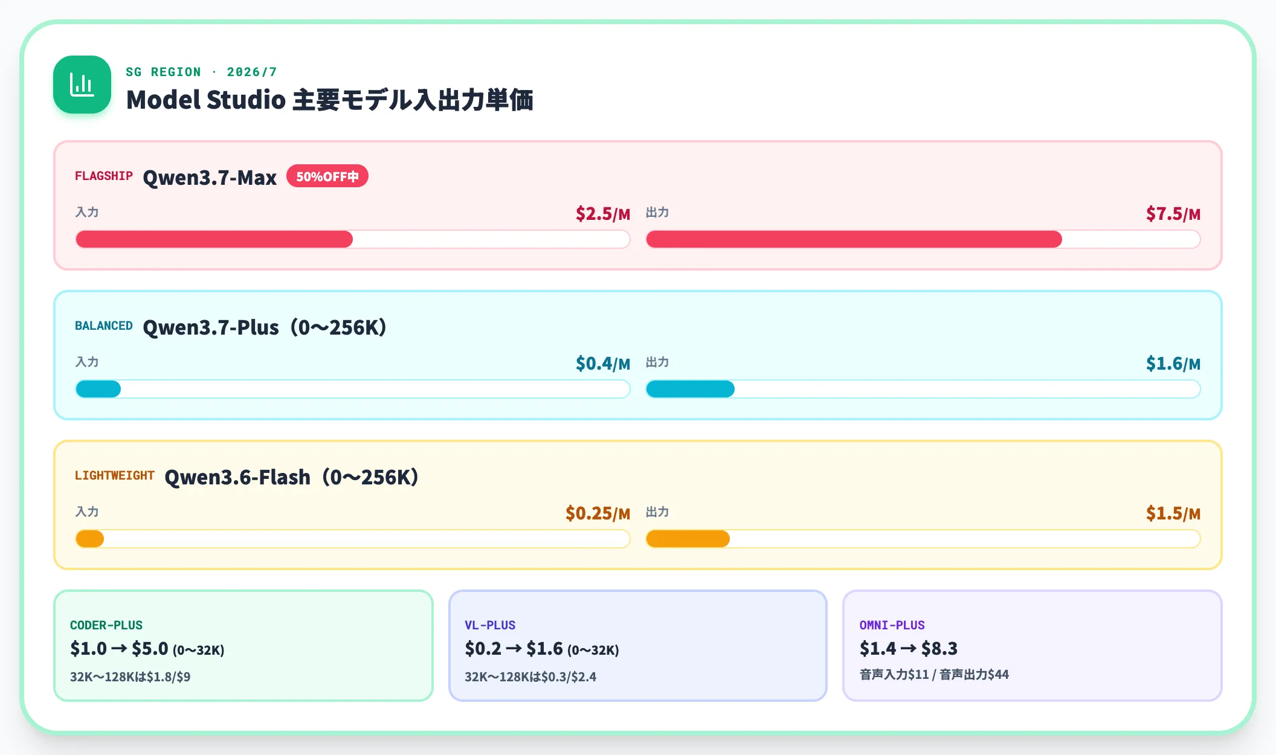Click the $7.5/M output price text
The image size is (1276, 755).
1173,213
